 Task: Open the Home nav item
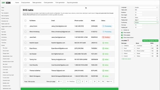(x=17, y=2)
